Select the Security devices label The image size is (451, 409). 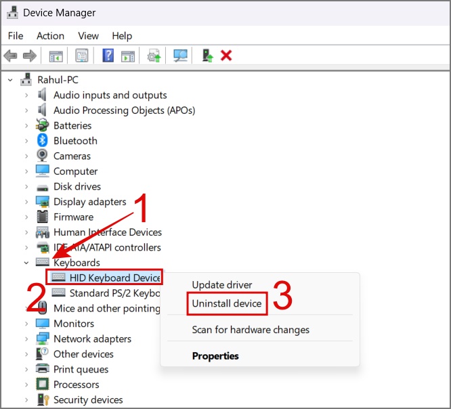coord(88,400)
